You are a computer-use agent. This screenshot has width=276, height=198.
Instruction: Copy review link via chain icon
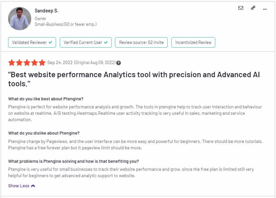253,8
